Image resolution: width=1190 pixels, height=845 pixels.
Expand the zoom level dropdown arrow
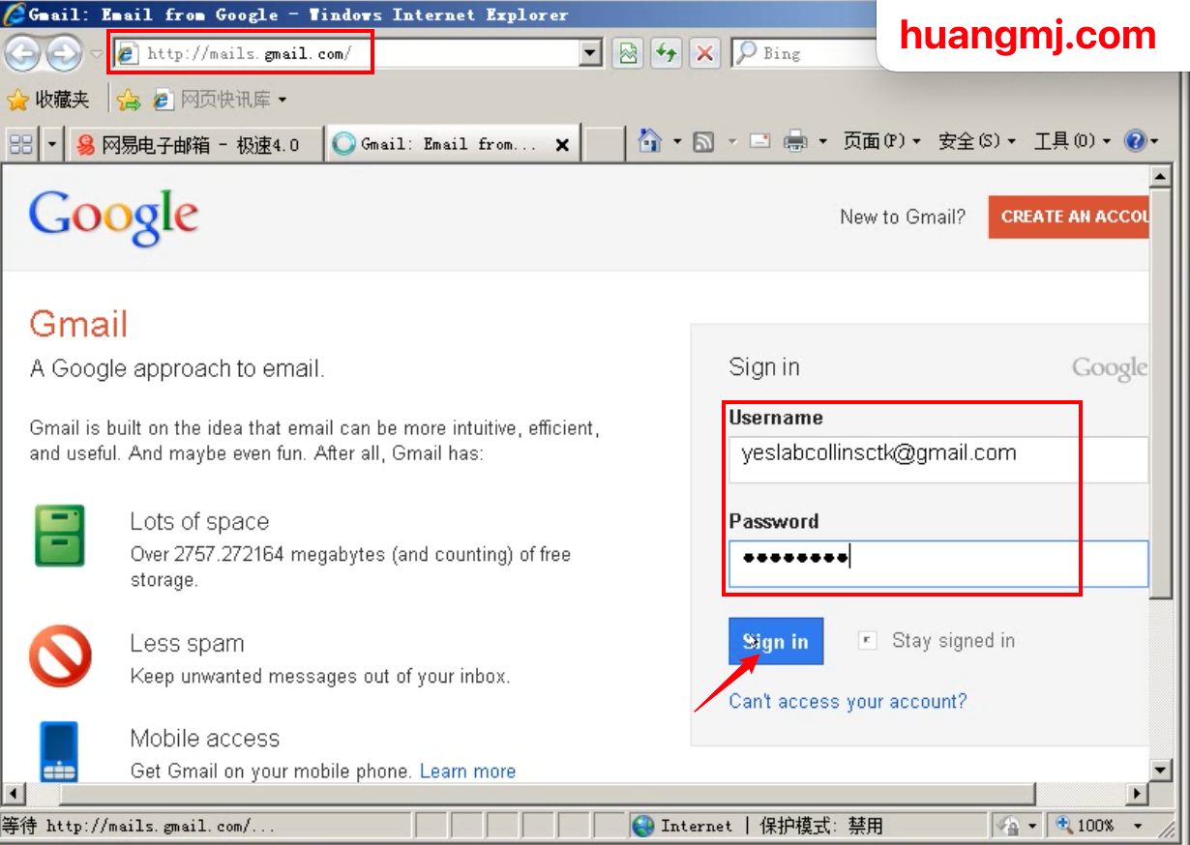[x=1138, y=826]
